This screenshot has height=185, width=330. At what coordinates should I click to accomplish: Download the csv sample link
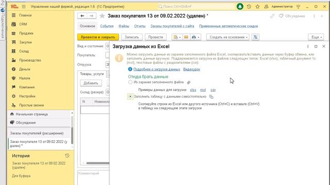(213, 90)
